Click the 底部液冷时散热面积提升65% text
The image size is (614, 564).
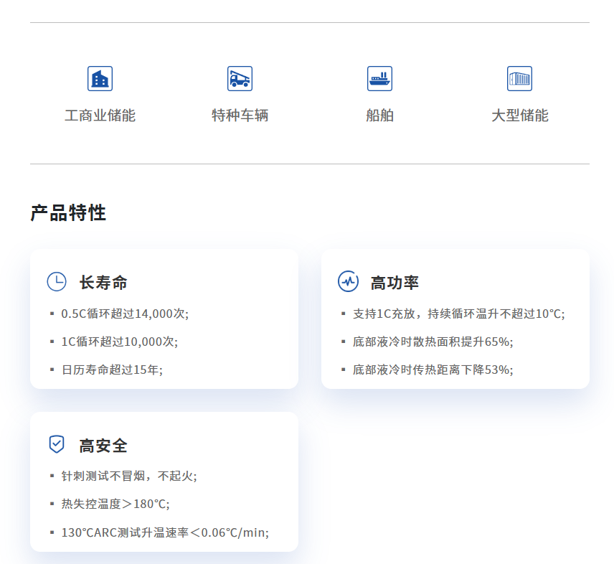coord(433,342)
